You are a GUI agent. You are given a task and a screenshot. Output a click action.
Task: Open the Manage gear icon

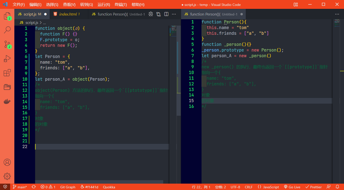[x=7, y=176]
